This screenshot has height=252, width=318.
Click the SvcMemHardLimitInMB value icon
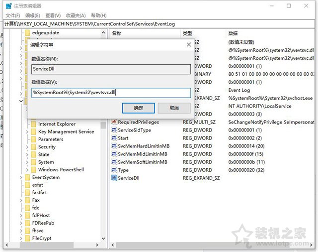click(x=114, y=146)
